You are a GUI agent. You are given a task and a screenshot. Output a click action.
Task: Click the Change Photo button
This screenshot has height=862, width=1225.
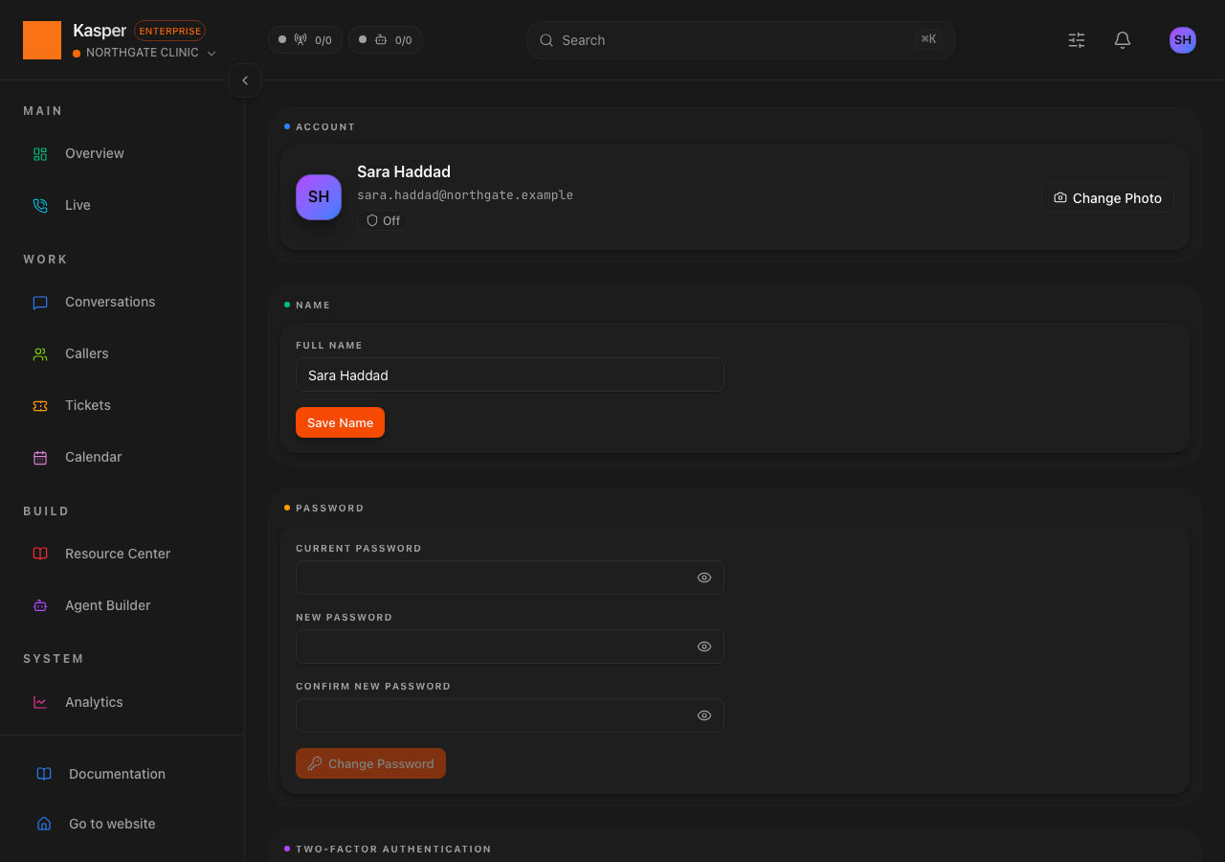[x=1107, y=197]
